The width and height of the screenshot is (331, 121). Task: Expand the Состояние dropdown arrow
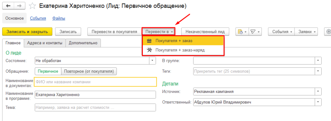point(153,61)
